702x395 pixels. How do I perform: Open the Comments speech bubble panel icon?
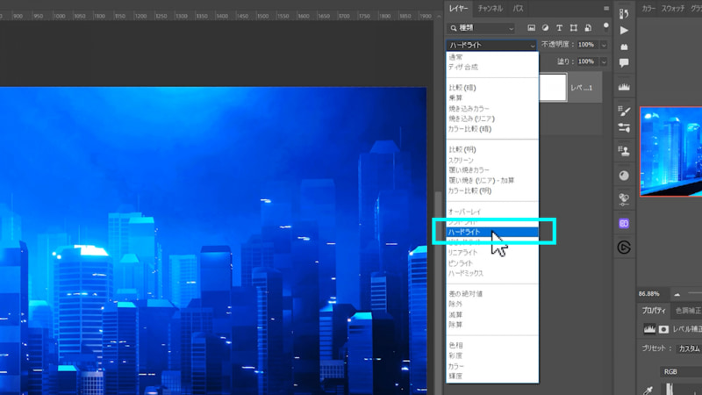[x=624, y=62]
